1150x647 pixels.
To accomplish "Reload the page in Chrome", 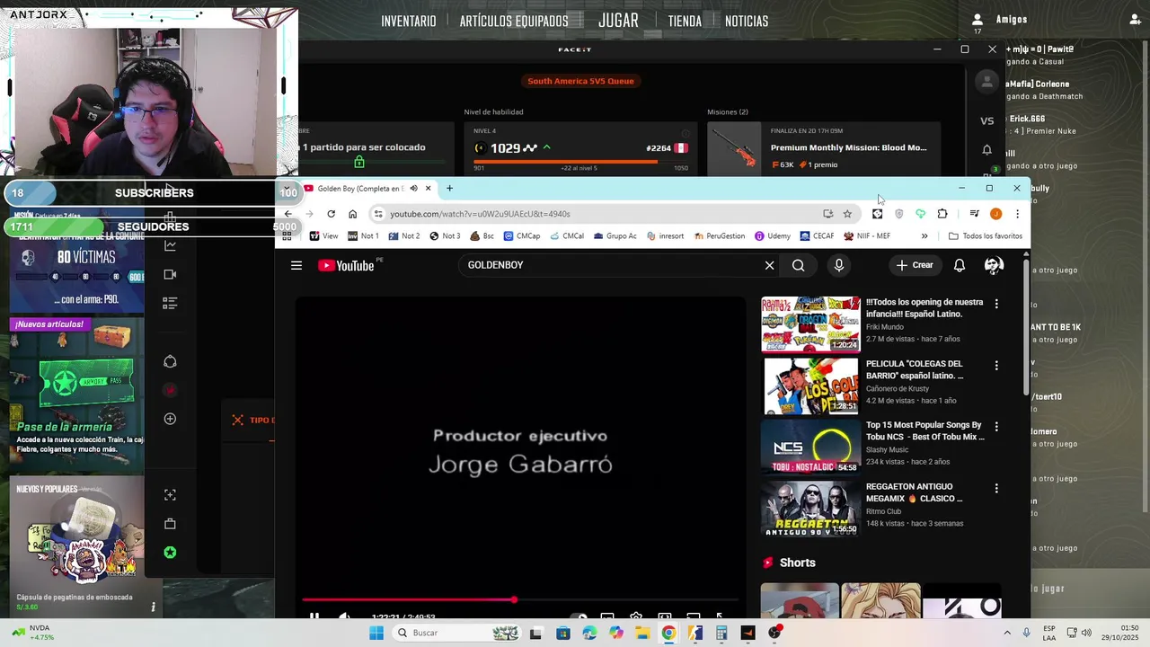I will [x=331, y=214].
